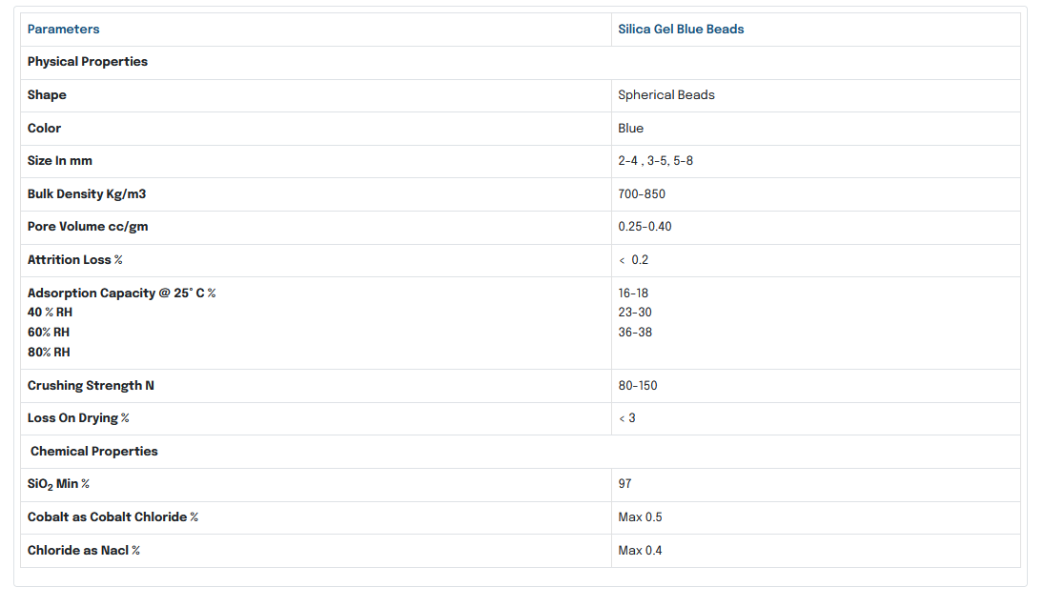Select the Chemical Properties section row
Image resolution: width=1044 pixels, height=607 pixels.
pyautogui.click(x=94, y=452)
